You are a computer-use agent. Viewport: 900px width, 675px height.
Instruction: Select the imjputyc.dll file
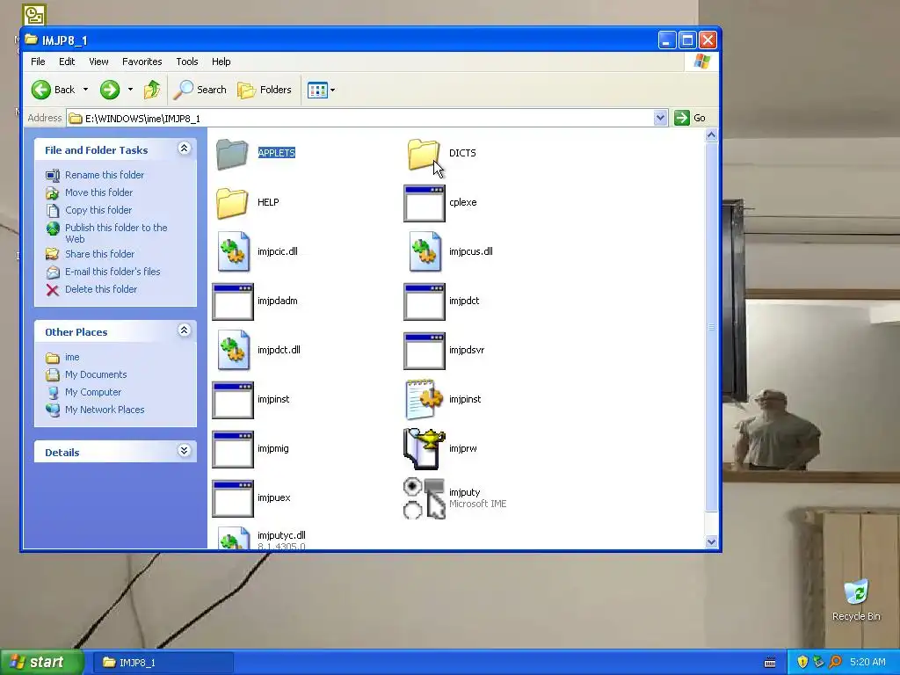pyautogui.click(x=261, y=540)
